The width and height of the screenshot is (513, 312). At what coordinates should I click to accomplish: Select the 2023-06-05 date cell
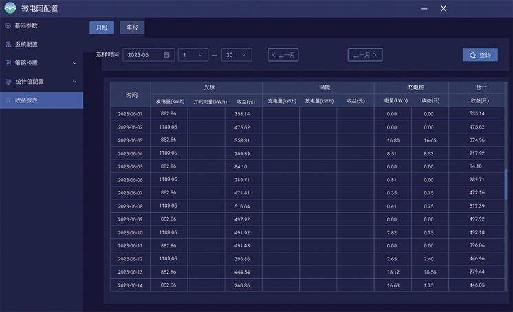pyautogui.click(x=130, y=166)
